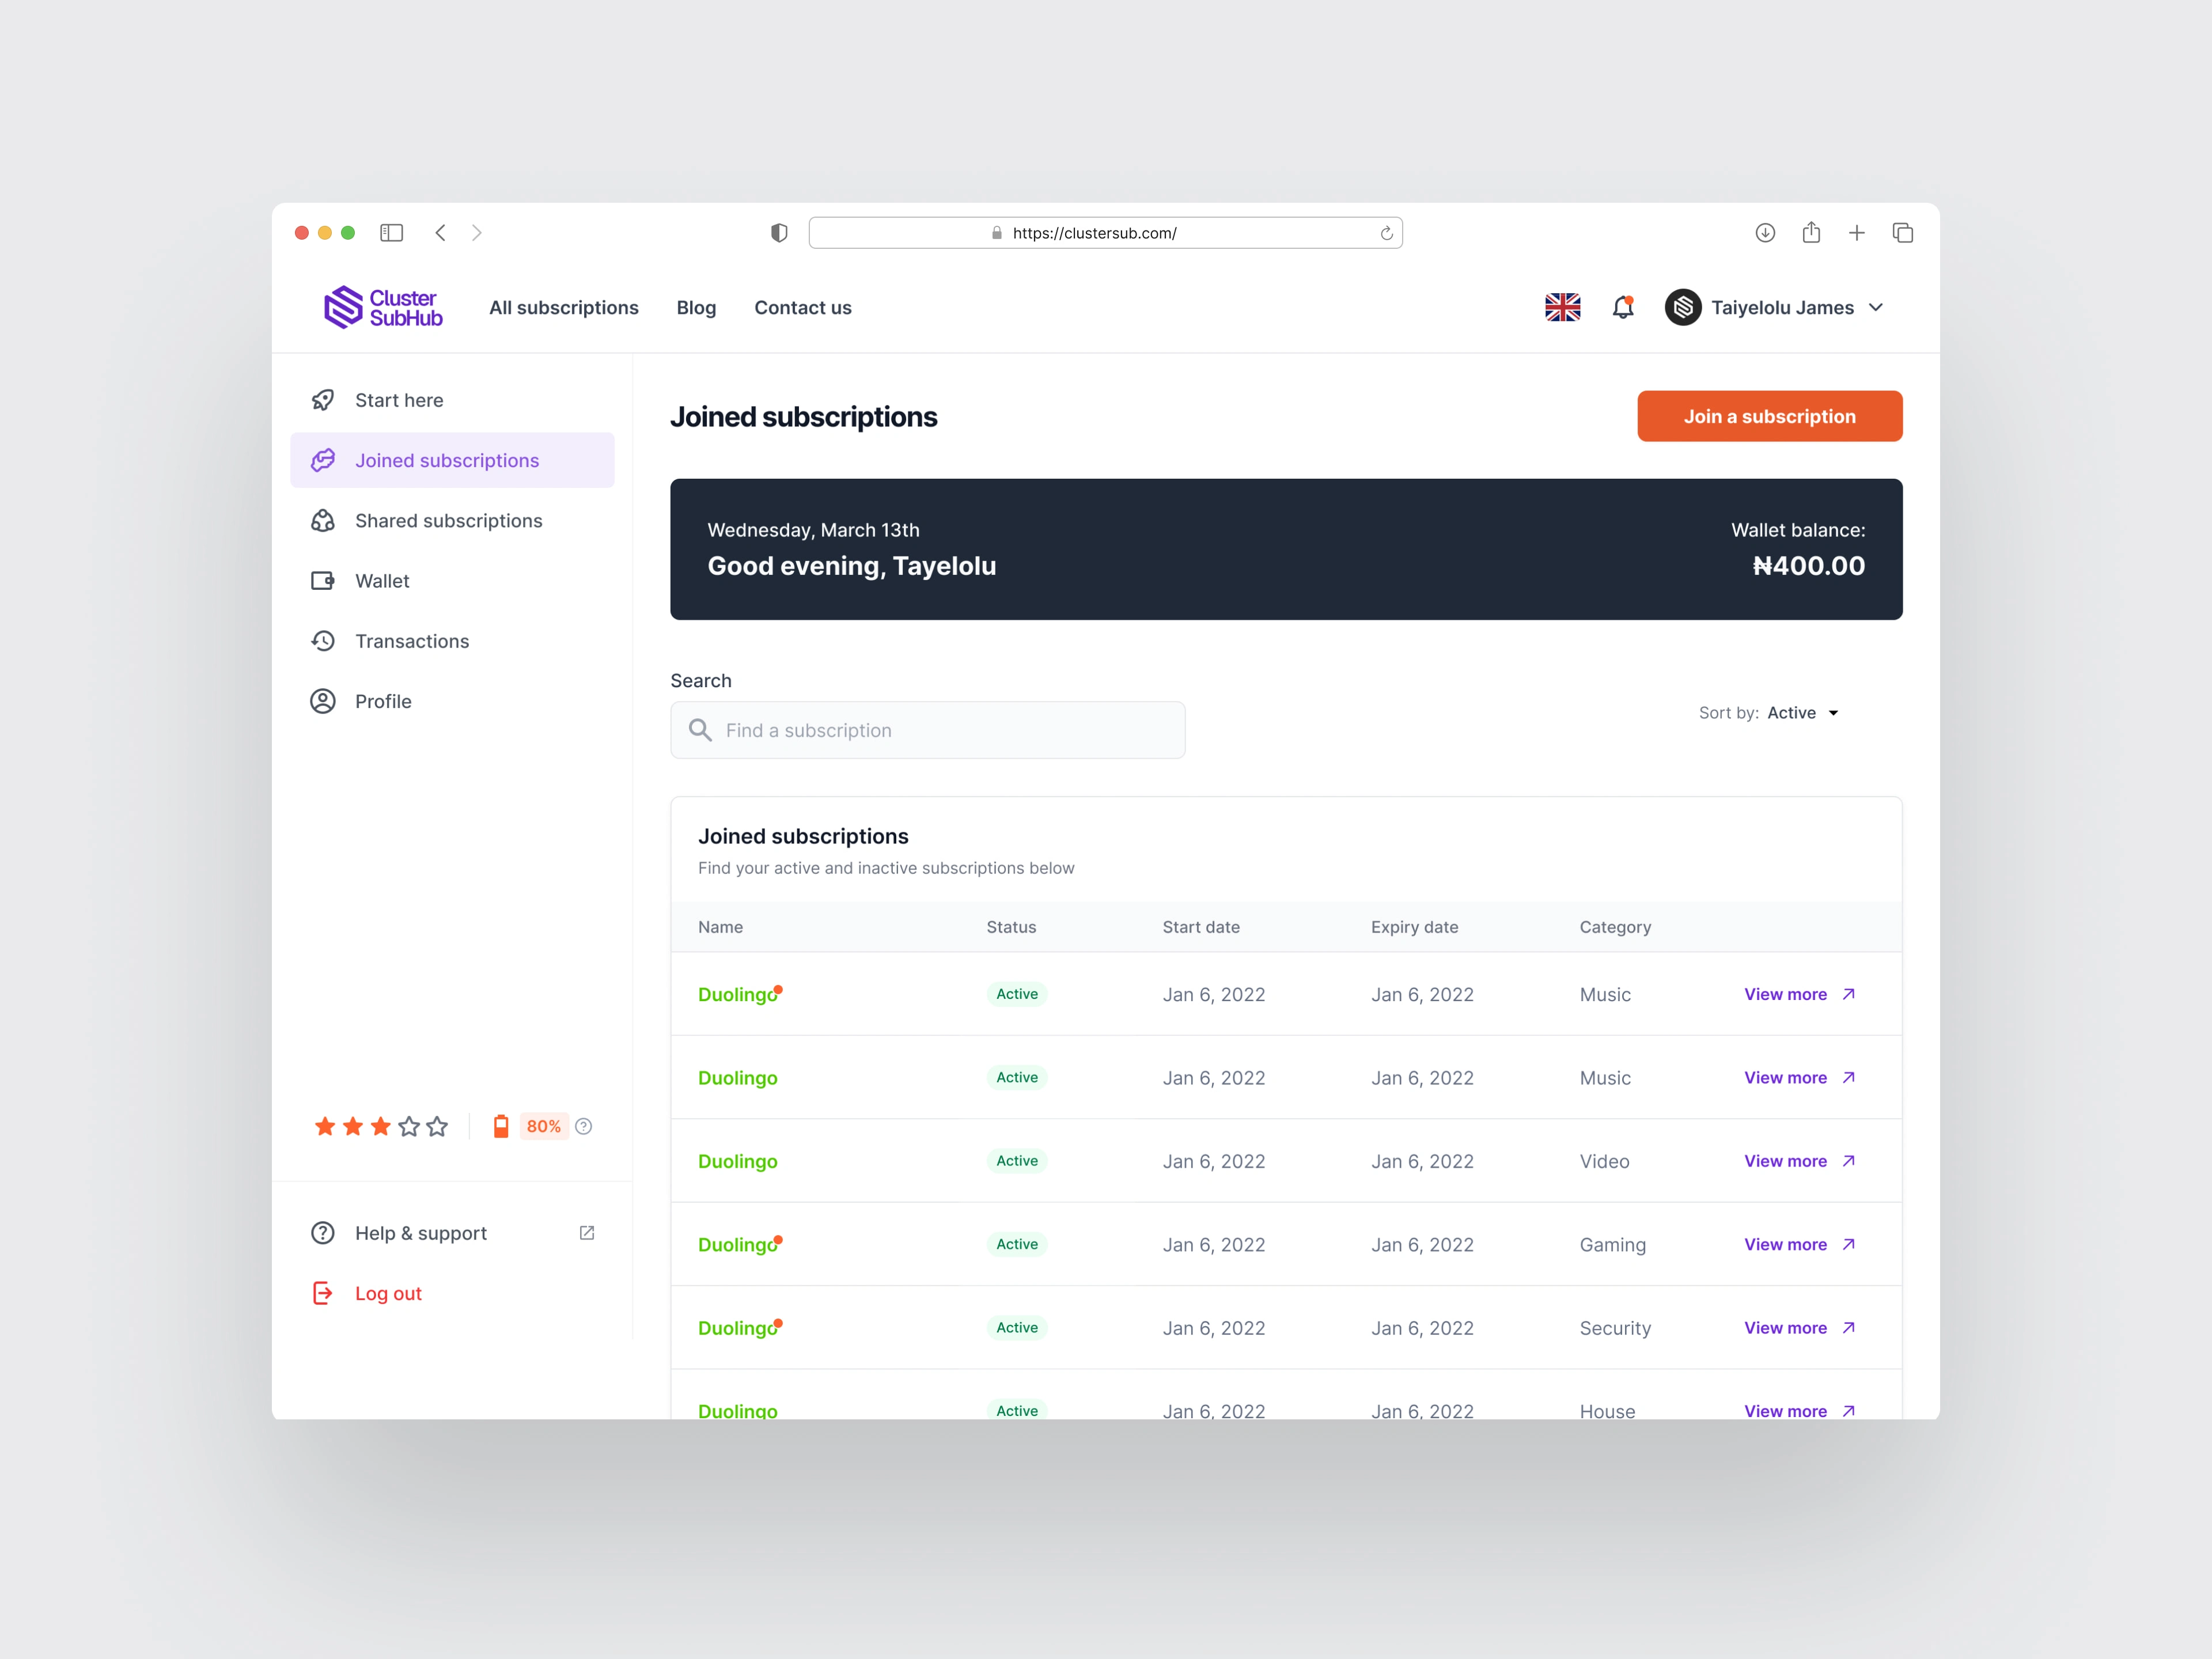
Task: Click the Duolingo name in the Gaming row
Action: pos(737,1244)
